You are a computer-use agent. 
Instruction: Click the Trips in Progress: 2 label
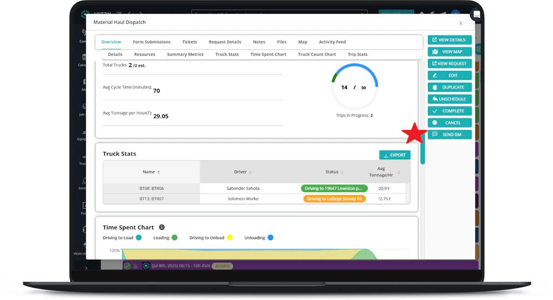[354, 115]
